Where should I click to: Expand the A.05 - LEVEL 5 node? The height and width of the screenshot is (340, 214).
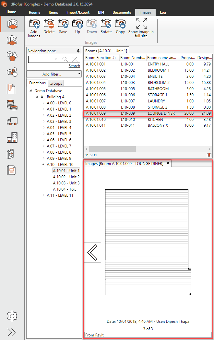44,134
